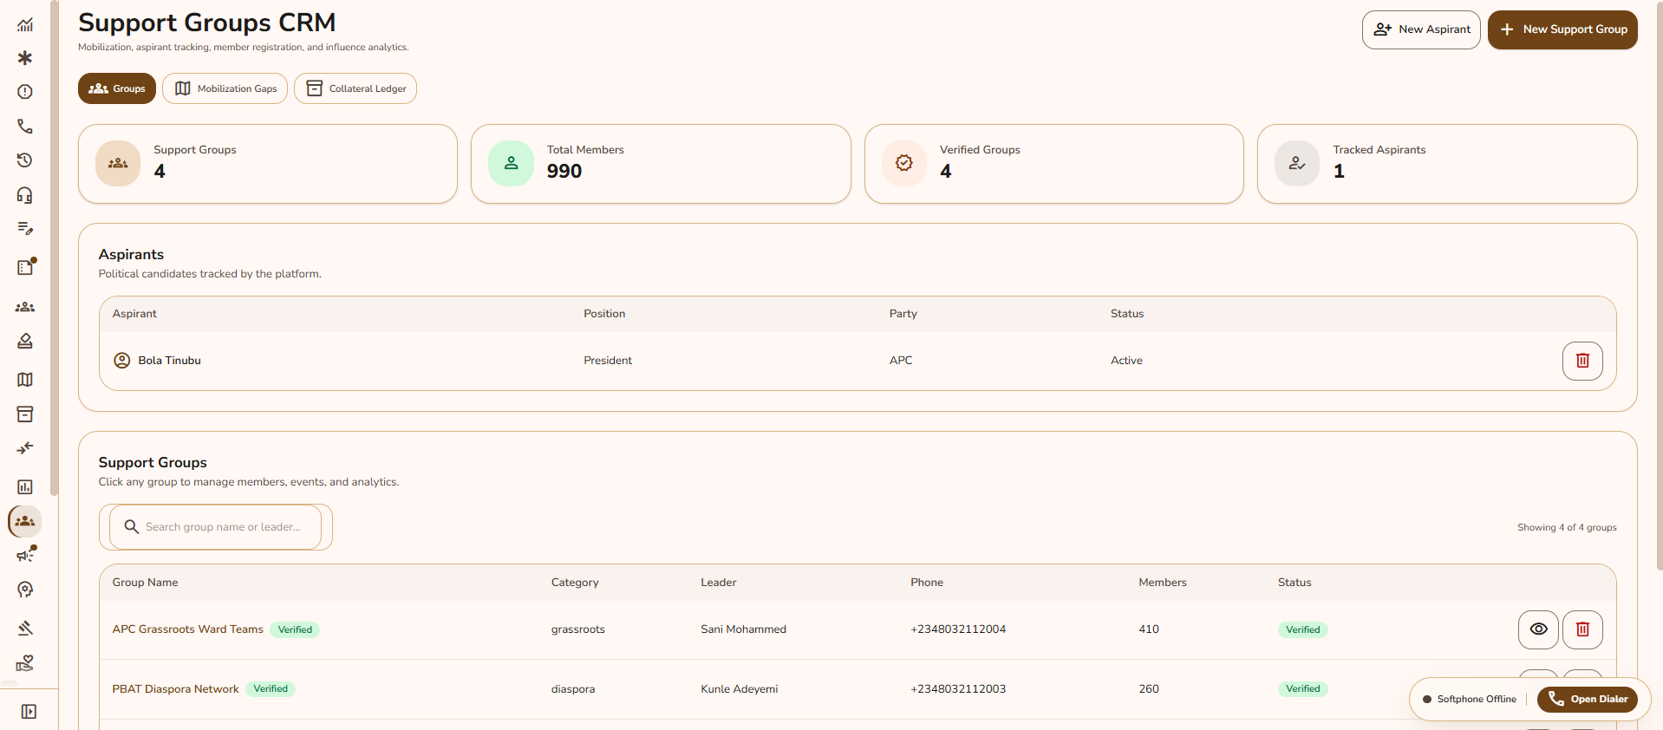Click the Total Members card

661,164
